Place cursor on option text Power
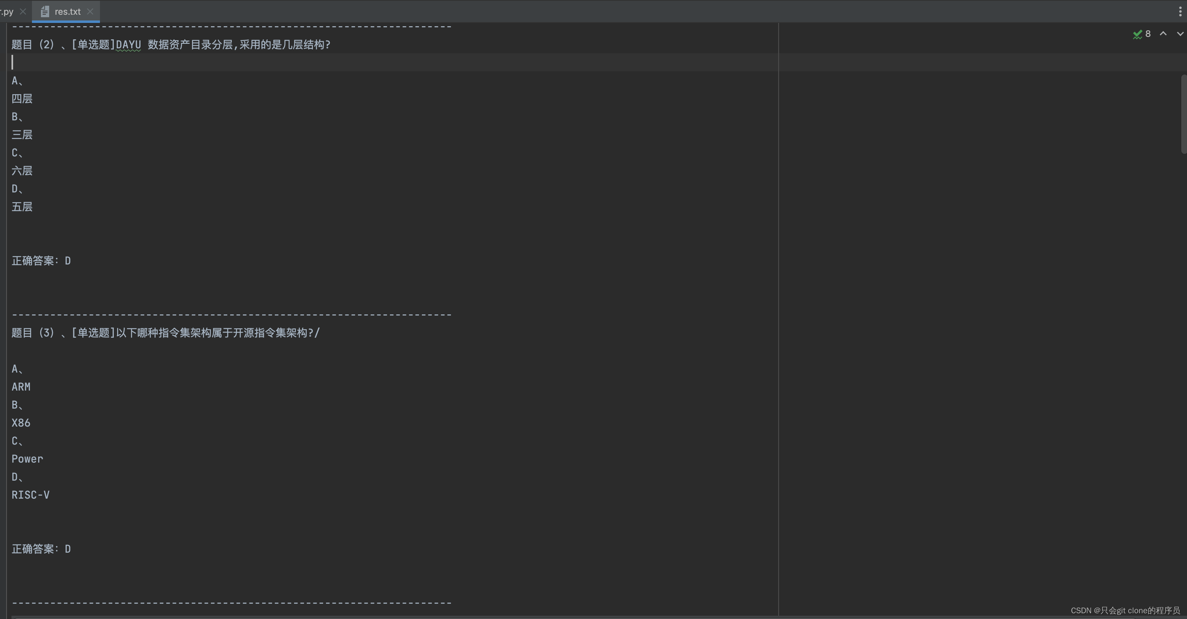Image resolution: width=1187 pixels, height=619 pixels. 27,459
